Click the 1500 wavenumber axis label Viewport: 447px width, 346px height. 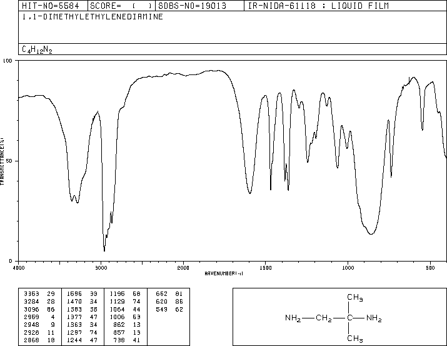coord(266,268)
